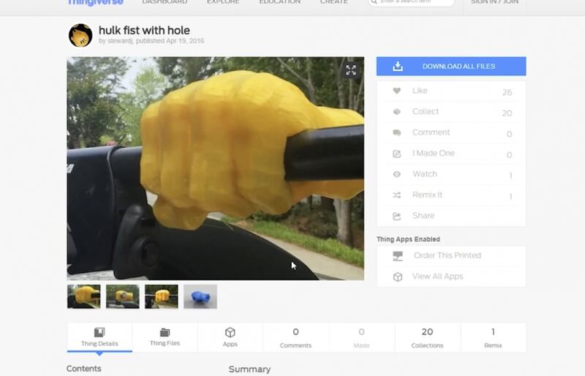Image resolution: width=585 pixels, height=376 pixels.
Task: Open the 0 Made tab
Action: pyautogui.click(x=361, y=337)
